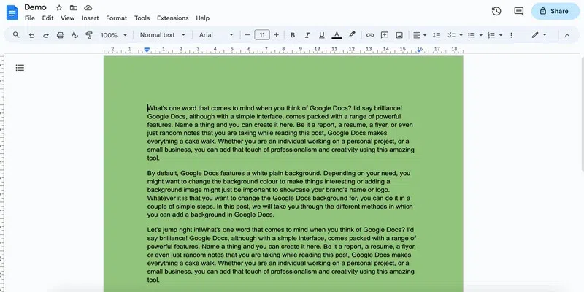This screenshot has height=292, width=584.
Task: Toggle bold formatting
Action: tap(293, 35)
